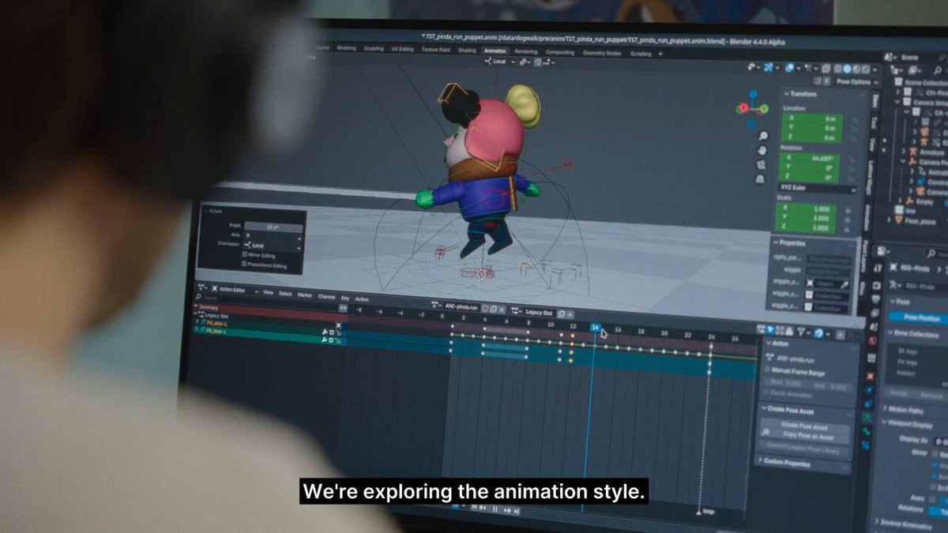Click Convert Legacy Pose Library button
948x533 pixels.
point(803,449)
